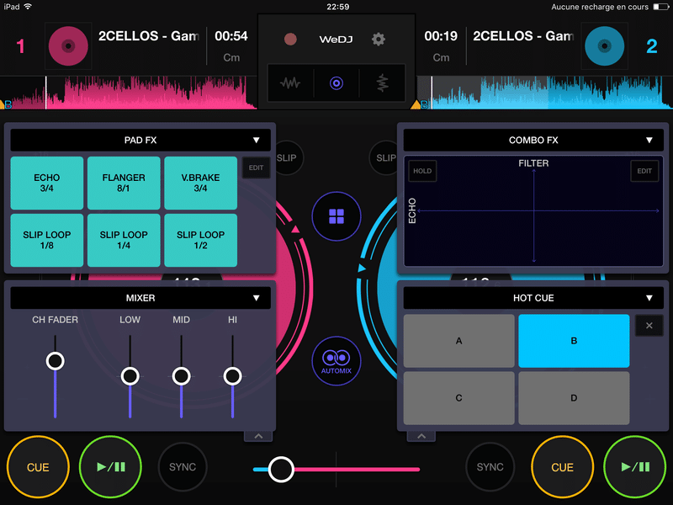
Task: Switch to horizontal waveform view
Action: (x=290, y=82)
